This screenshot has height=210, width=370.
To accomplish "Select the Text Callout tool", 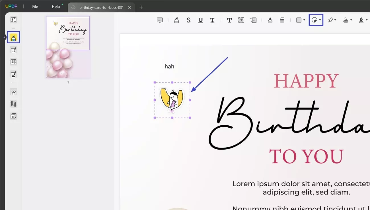I will tap(254, 20).
